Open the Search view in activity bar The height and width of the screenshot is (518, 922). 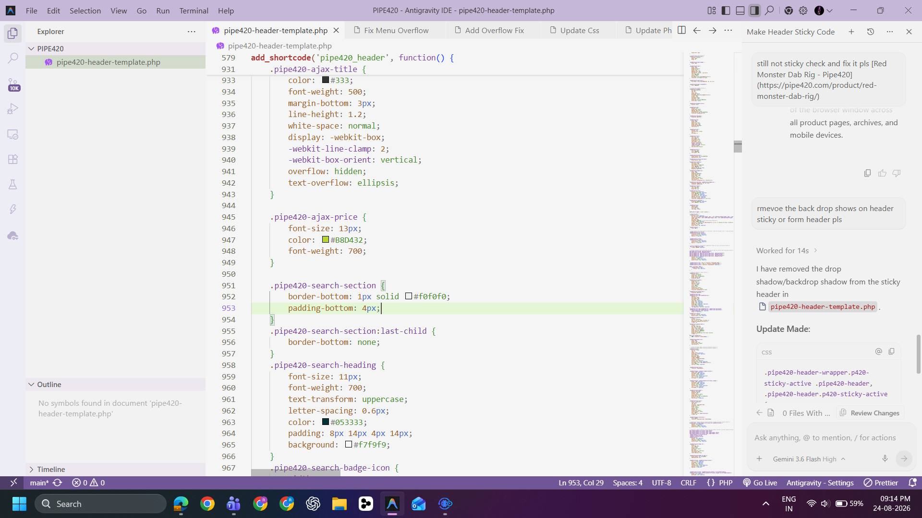point(13,59)
